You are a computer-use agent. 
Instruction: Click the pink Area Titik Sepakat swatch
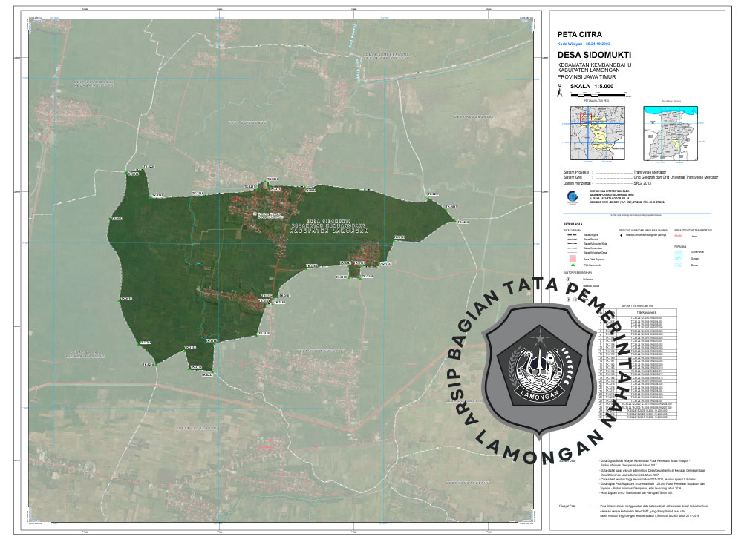[572, 257]
